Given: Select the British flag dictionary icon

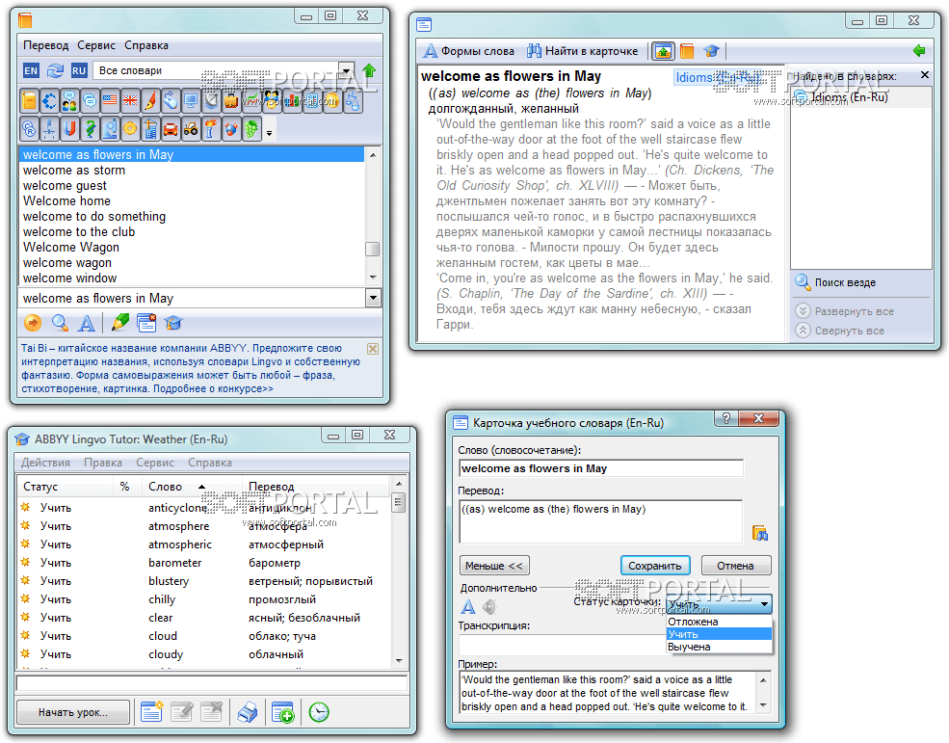Looking at the screenshot, I should pyautogui.click(x=130, y=100).
